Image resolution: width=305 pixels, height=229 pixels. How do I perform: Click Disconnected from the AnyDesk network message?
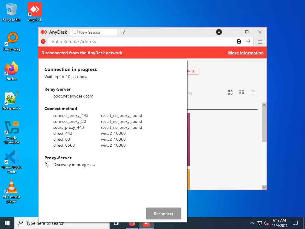[x=83, y=53]
